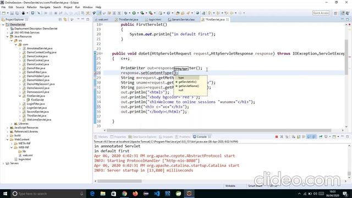Collapse the Java Resources node

point(7,37)
